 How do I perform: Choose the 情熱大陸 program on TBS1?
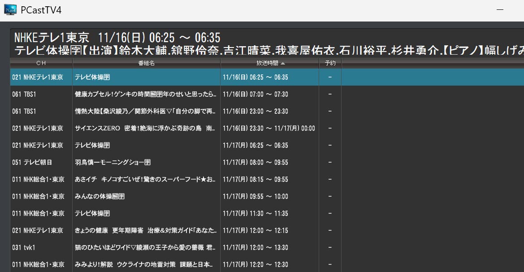tap(145, 112)
